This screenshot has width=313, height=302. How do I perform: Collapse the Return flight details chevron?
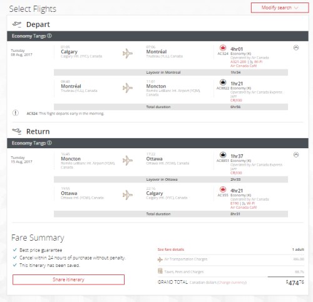[296, 154]
